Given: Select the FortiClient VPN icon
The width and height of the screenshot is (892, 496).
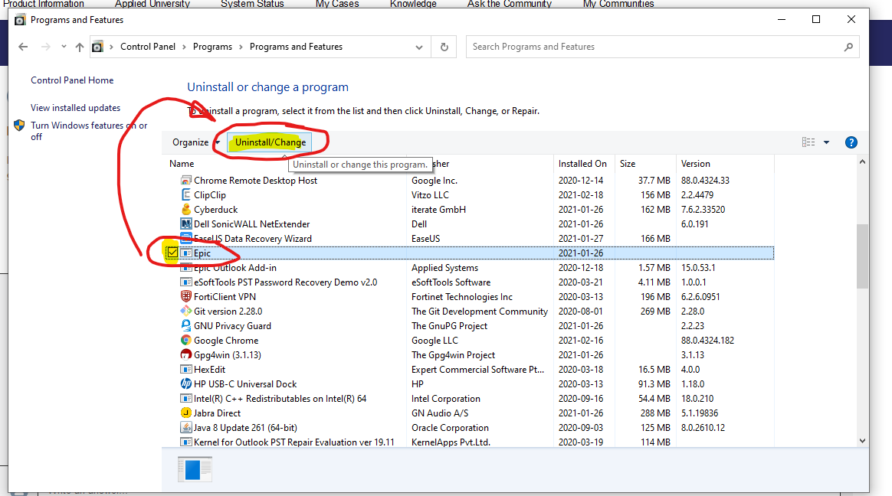Looking at the screenshot, I should click(x=186, y=296).
